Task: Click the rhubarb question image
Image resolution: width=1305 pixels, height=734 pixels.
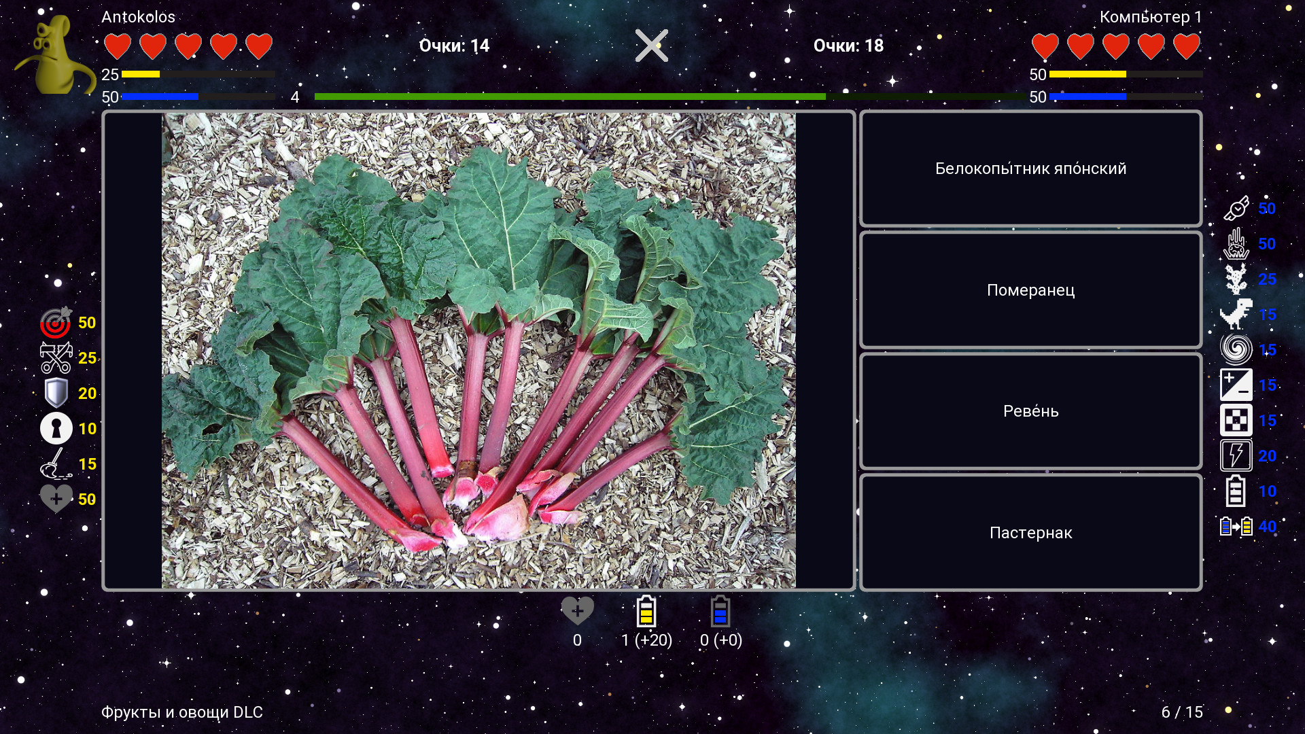Action: 478,350
